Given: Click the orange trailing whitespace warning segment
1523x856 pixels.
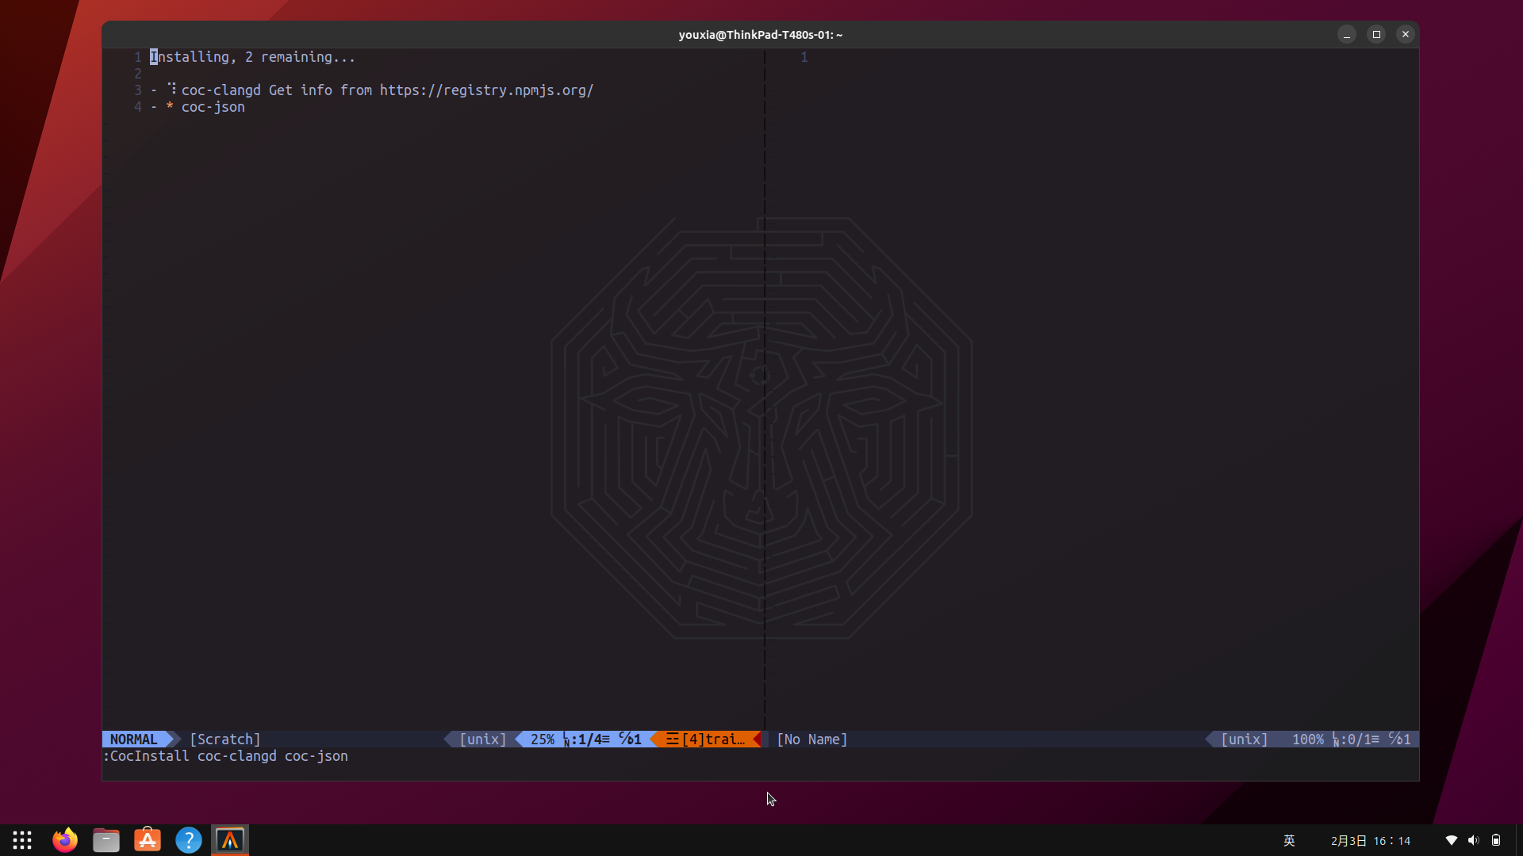Looking at the screenshot, I should (705, 739).
